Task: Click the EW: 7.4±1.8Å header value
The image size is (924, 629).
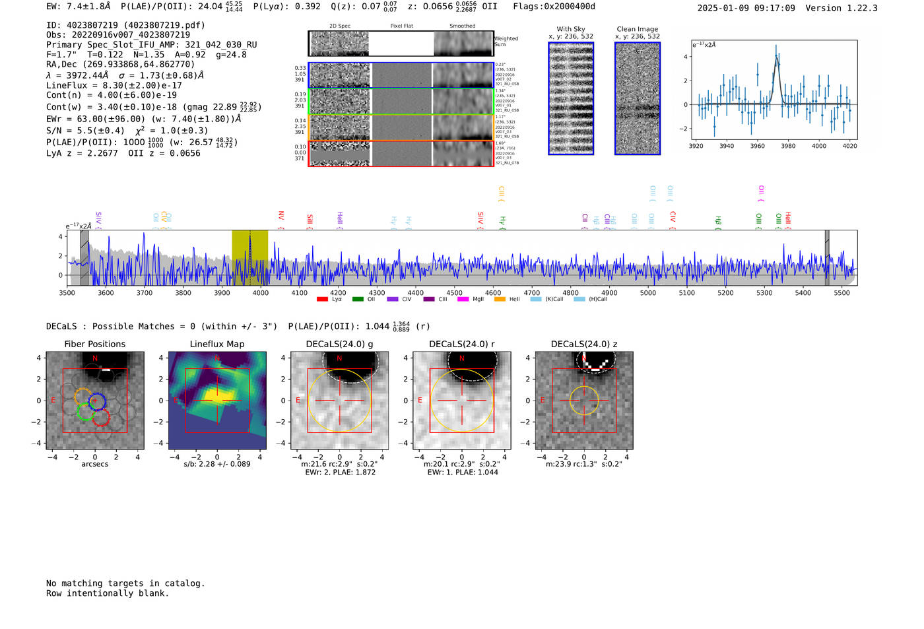Action: [79, 7]
